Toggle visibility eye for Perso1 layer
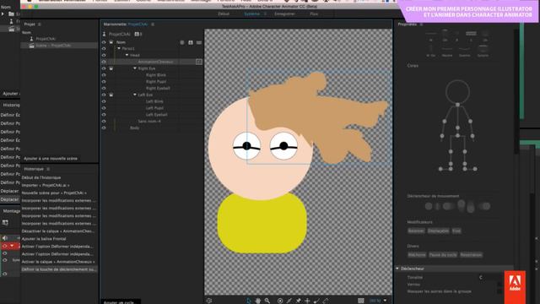 click(104, 49)
